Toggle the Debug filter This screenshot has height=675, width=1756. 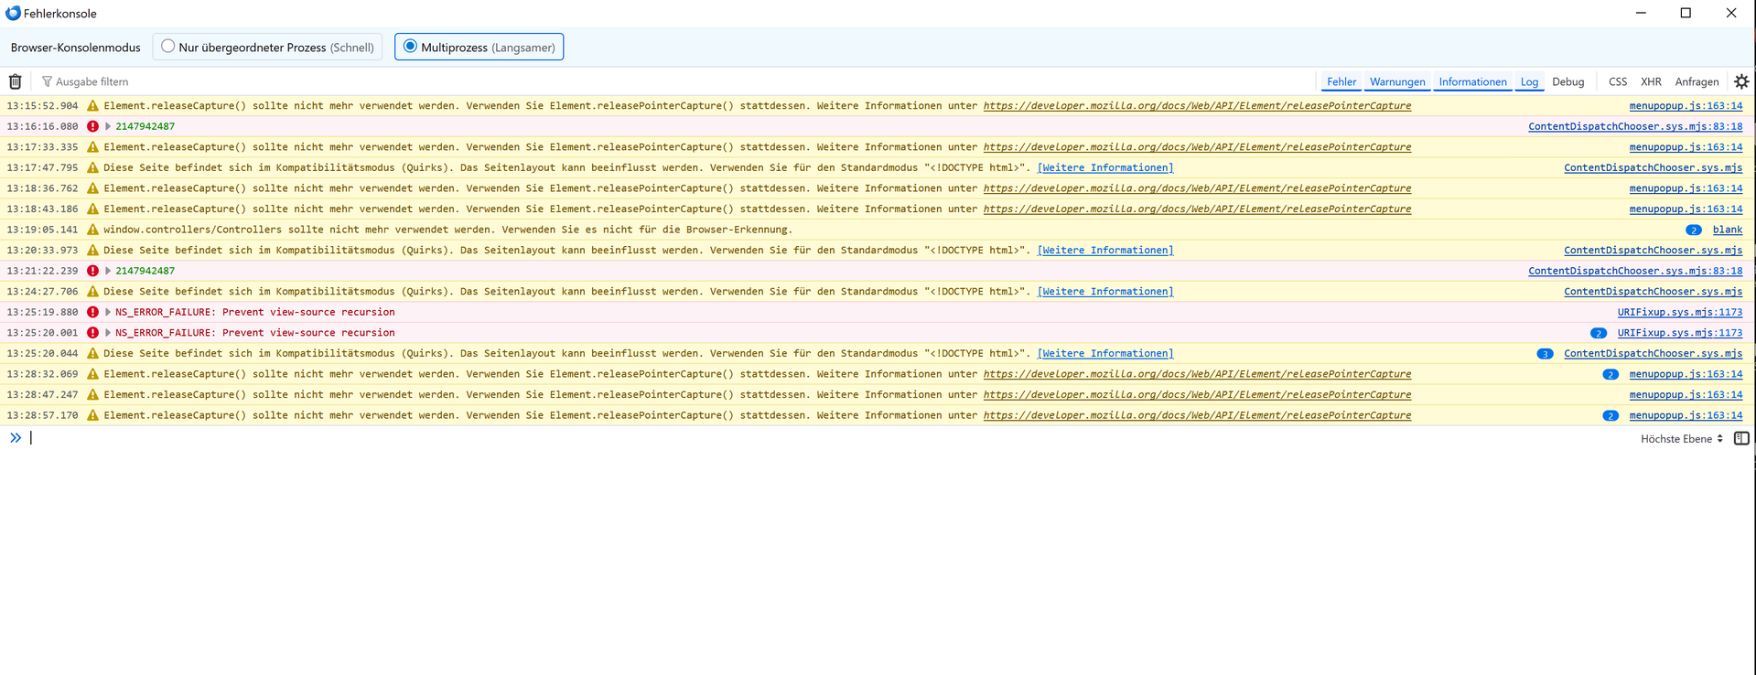point(1567,81)
